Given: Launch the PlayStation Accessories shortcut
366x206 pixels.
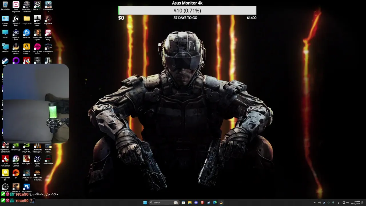Looking at the screenshot, I should click(27, 188).
